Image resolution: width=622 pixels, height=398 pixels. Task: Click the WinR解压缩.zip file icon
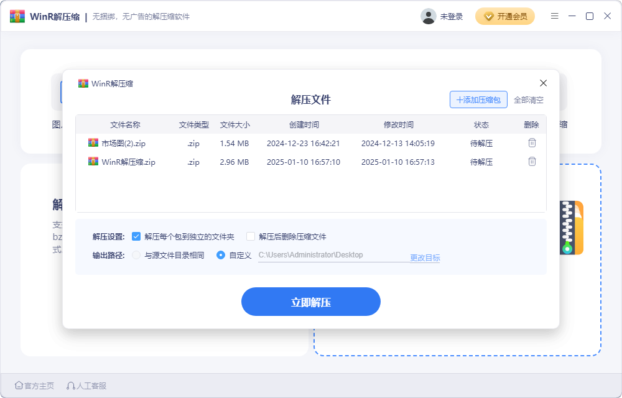(x=93, y=162)
